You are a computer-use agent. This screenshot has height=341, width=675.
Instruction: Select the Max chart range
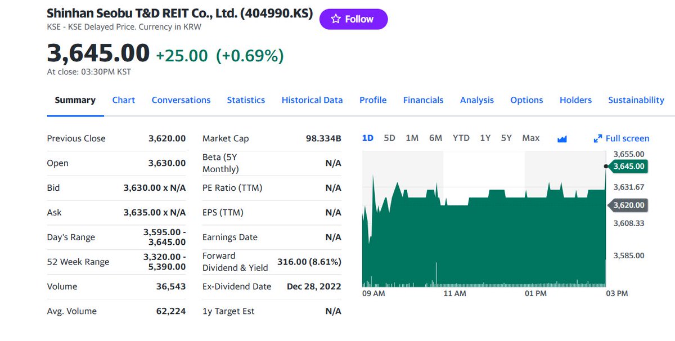tap(530, 138)
